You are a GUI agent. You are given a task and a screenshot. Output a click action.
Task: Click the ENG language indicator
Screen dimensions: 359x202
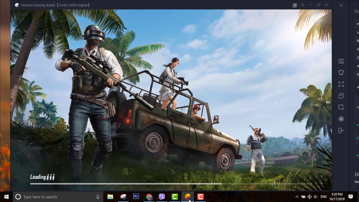(x=324, y=197)
